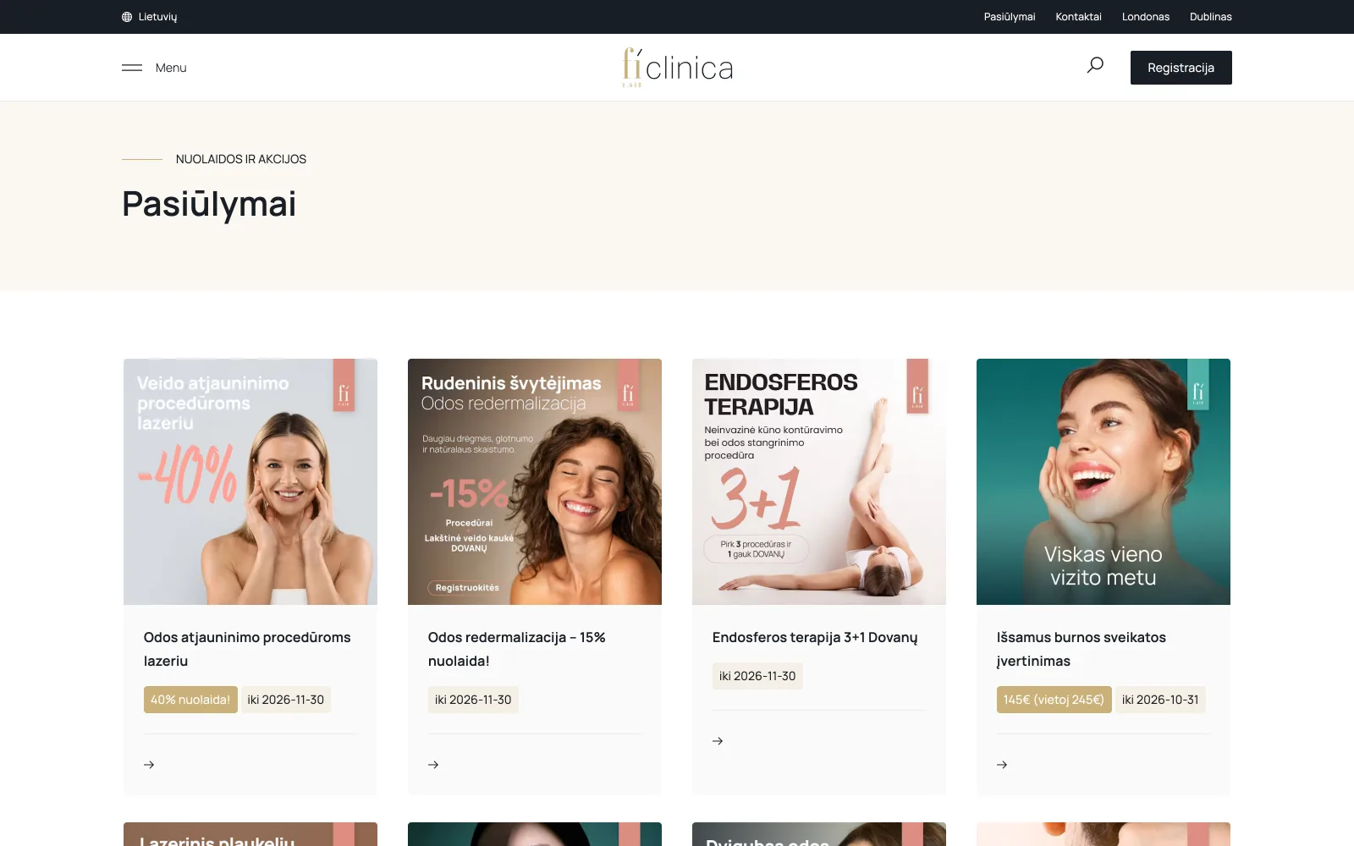
Task: Click the fi clinica logo
Action: click(677, 68)
